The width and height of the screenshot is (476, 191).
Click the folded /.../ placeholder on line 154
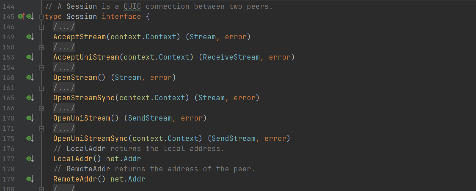tap(64, 67)
